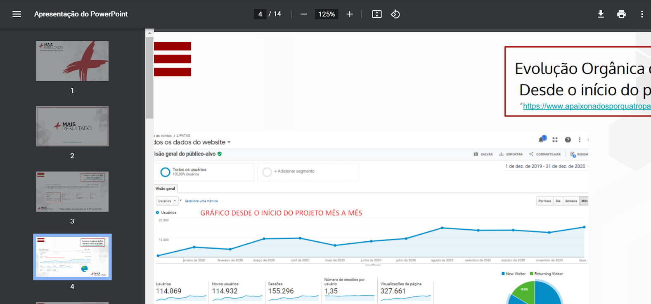This screenshot has width=651, height=304.
Task: Select the highlighted slide 4 thumbnail
Action: [72, 257]
